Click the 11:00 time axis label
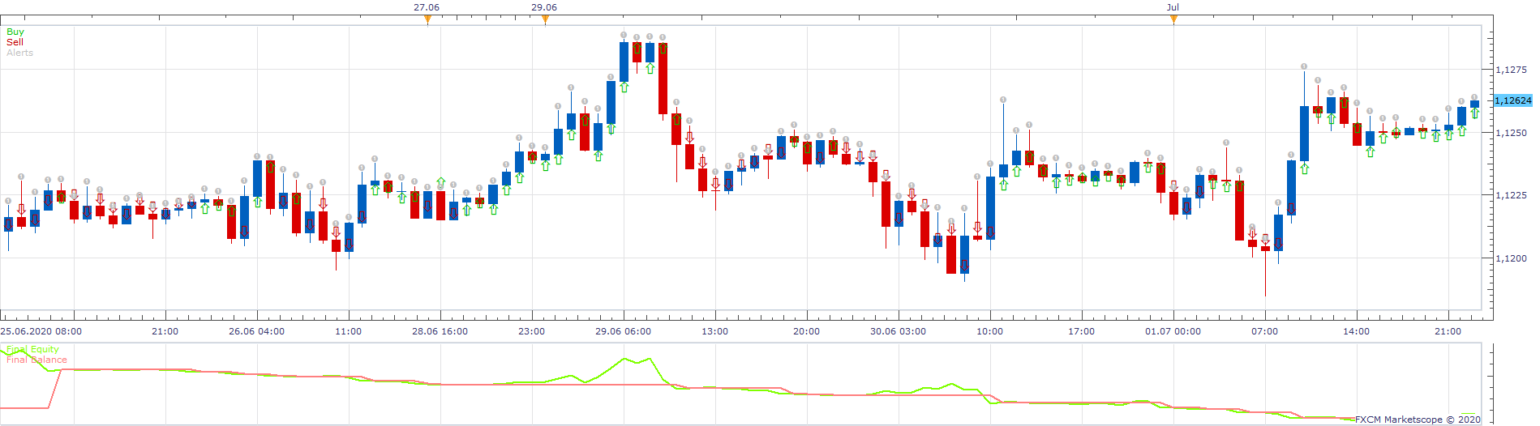This screenshot has width=1540, height=426. coord(349,331)
